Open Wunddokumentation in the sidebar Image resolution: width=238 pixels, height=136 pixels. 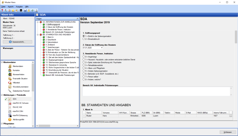point(20,87)
